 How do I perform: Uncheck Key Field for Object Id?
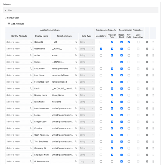[x=129, y=42]
